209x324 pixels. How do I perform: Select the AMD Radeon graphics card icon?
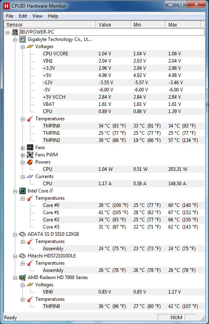pos(22,277)
